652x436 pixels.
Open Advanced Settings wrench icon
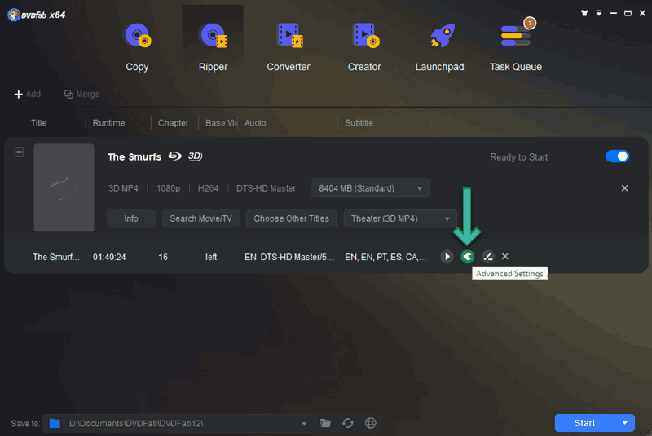467,257
